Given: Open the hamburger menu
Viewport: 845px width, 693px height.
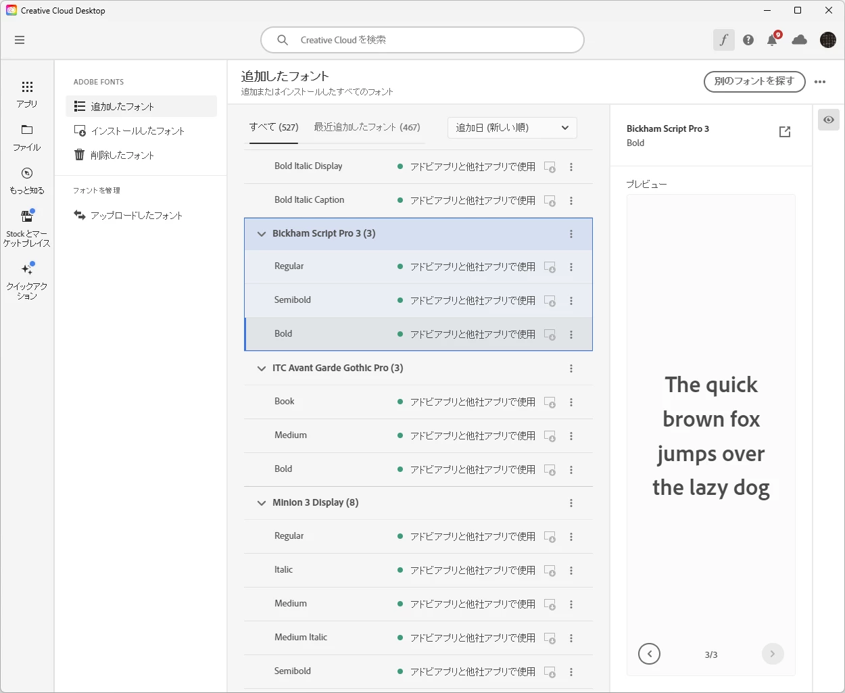Looking at the screenshot, I should (20, 40).
